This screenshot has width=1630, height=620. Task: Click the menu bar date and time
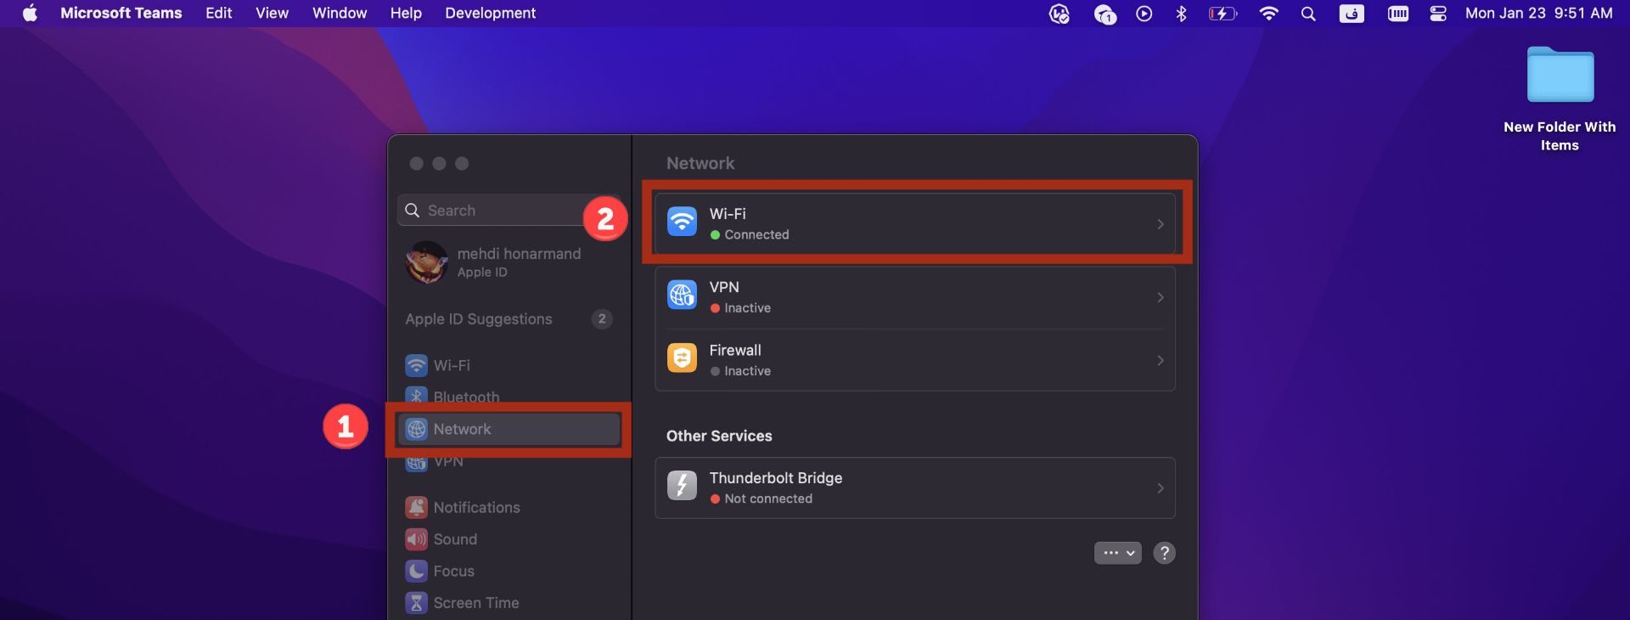pyautogui.click(x=1538, y=14)
